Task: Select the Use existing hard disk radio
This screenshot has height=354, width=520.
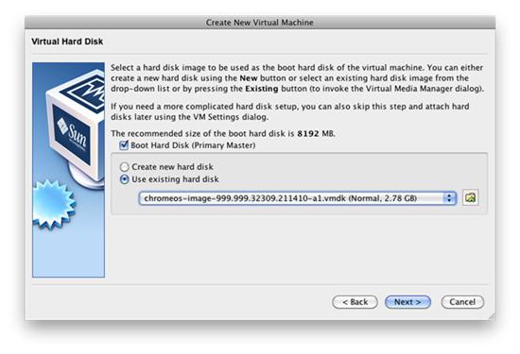Action: tap(124, 179)
